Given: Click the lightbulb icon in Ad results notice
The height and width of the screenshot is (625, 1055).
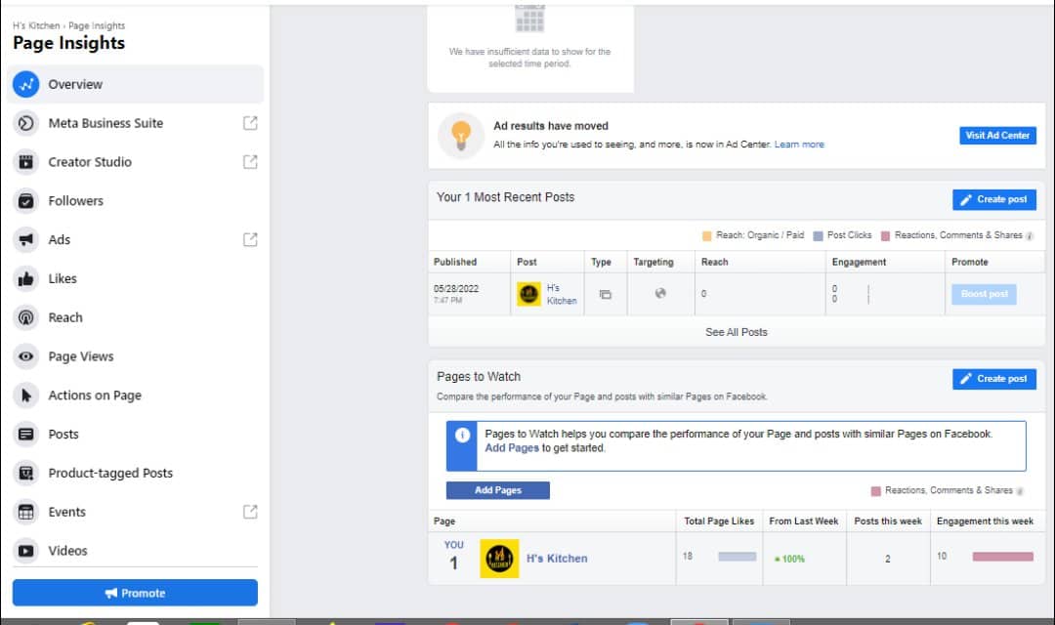Looking at the screenshot, I should pyautogui.click(x=461, y=135).
